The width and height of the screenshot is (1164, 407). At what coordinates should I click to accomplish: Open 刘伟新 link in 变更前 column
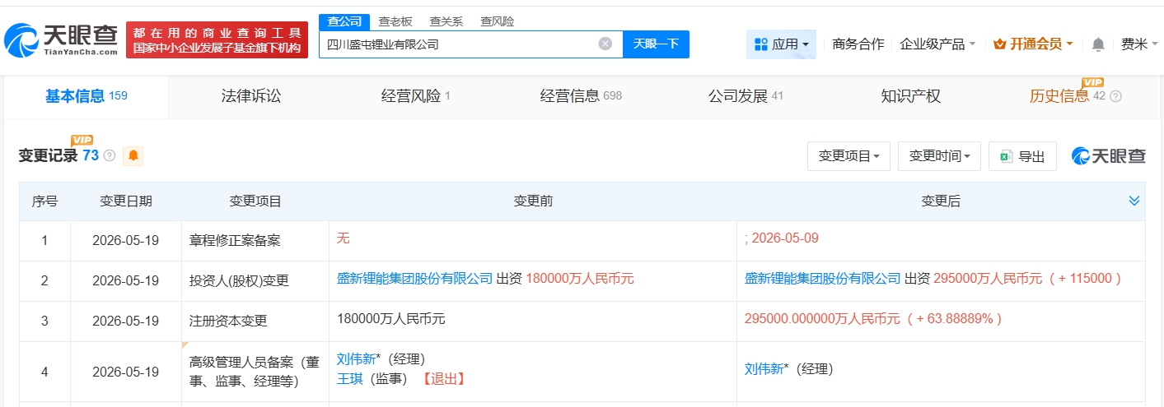[x=356, y=358]
